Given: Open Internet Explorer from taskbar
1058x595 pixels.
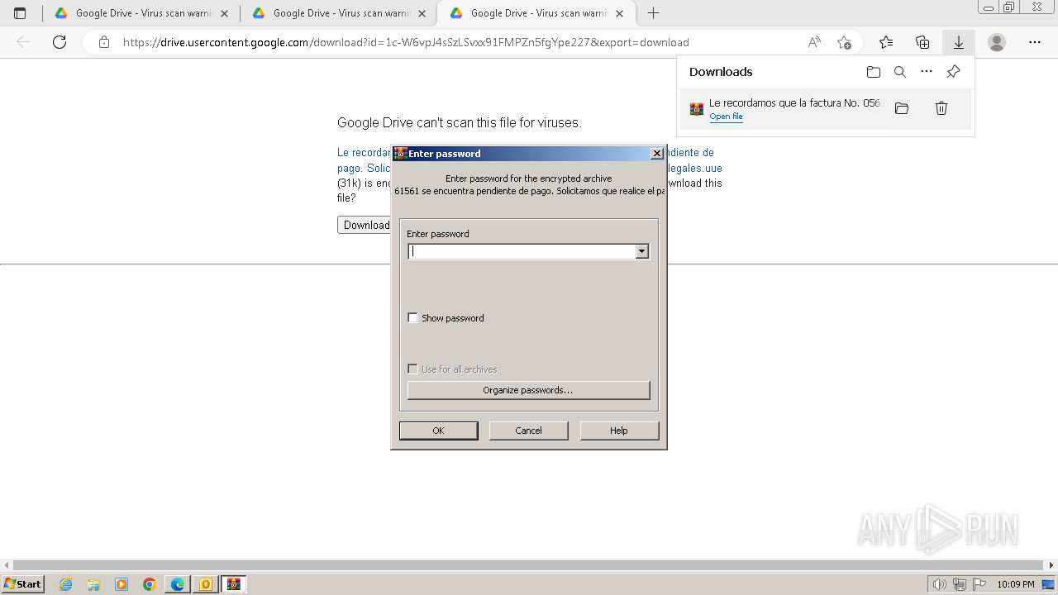Looking at the screenshot, I should [x=65, y=584].
